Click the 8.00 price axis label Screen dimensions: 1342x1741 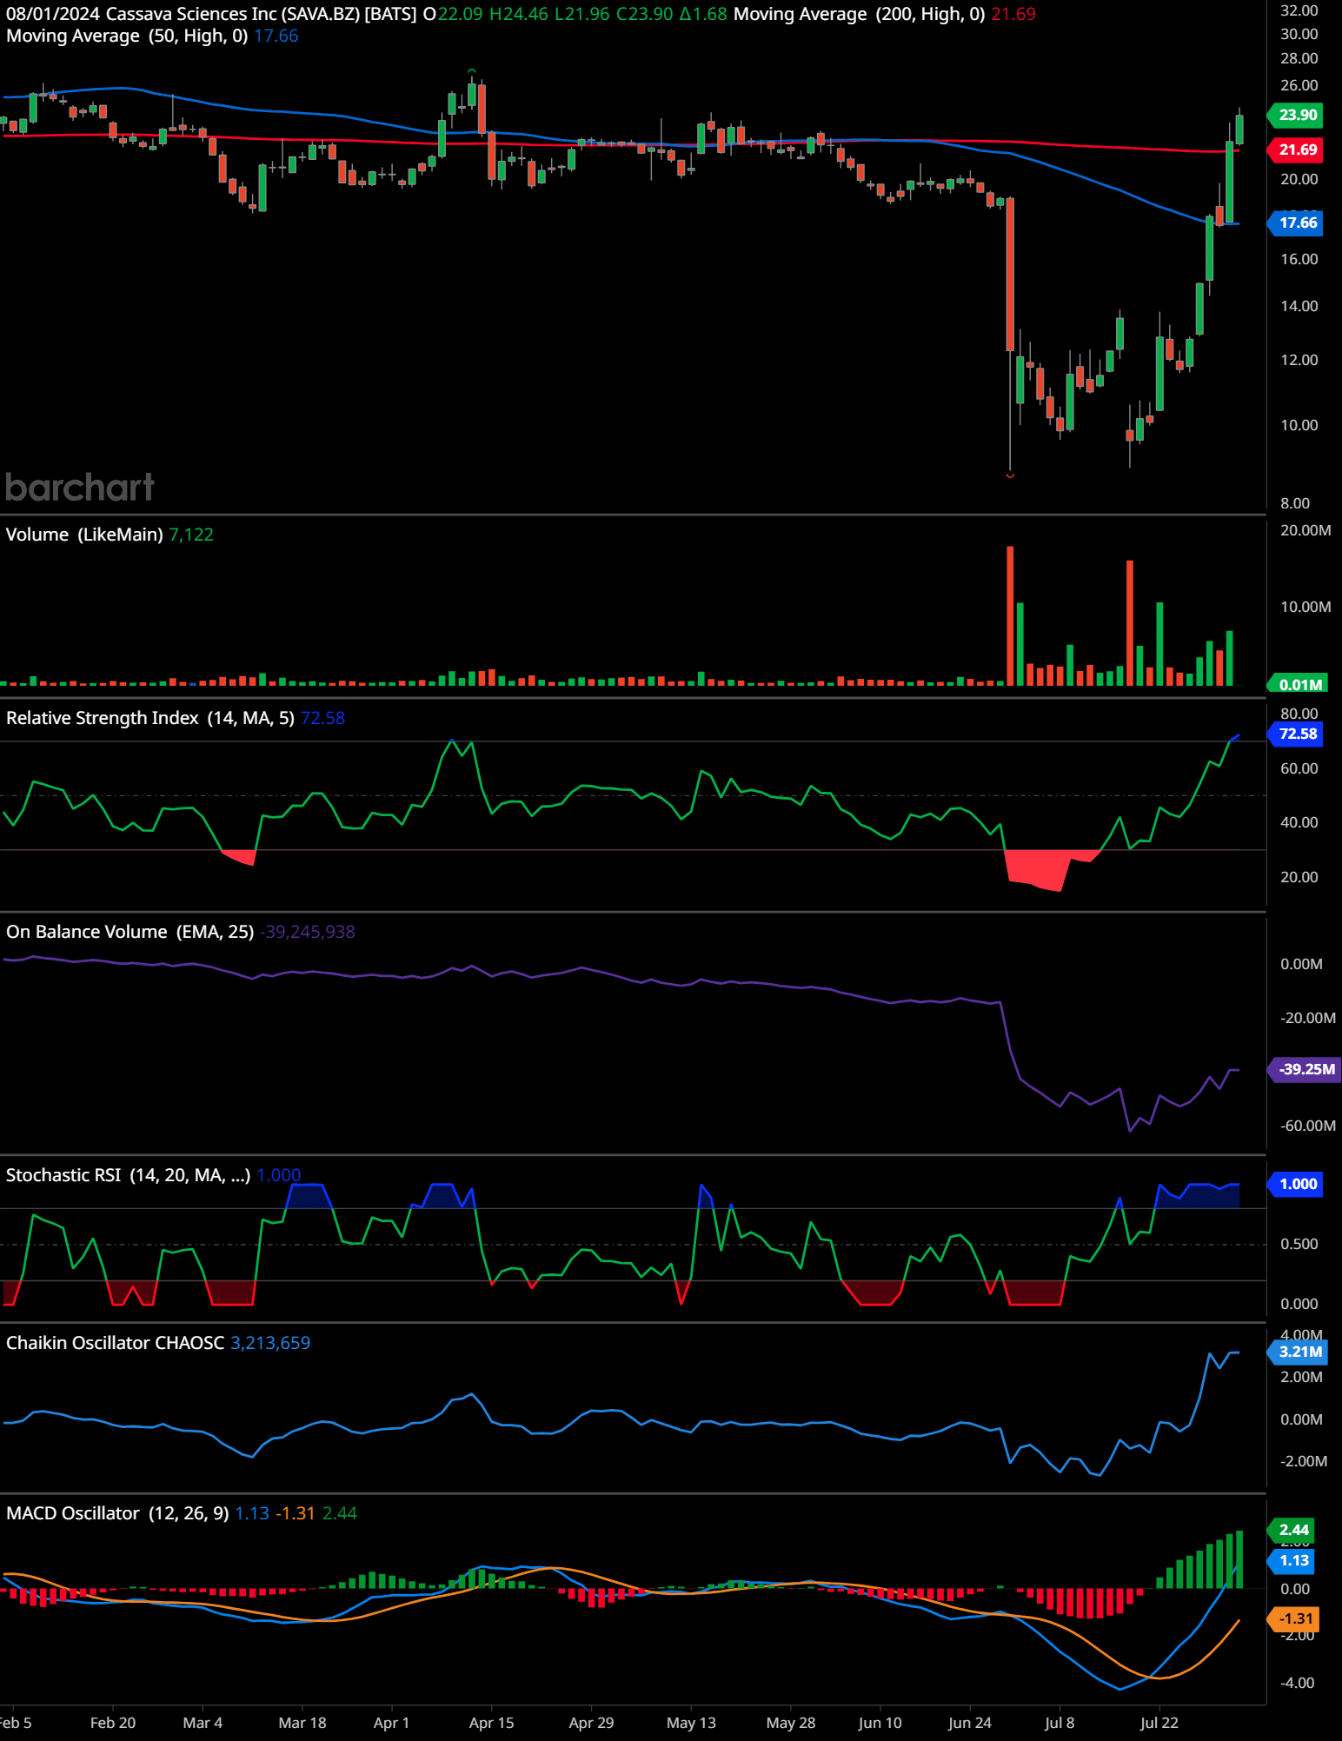[x=1295, y=503]
